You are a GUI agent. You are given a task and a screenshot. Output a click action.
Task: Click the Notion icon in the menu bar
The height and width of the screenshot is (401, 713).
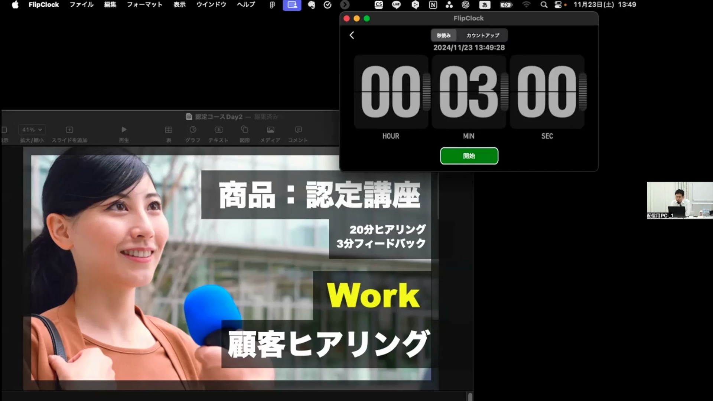tap(433, 5)
